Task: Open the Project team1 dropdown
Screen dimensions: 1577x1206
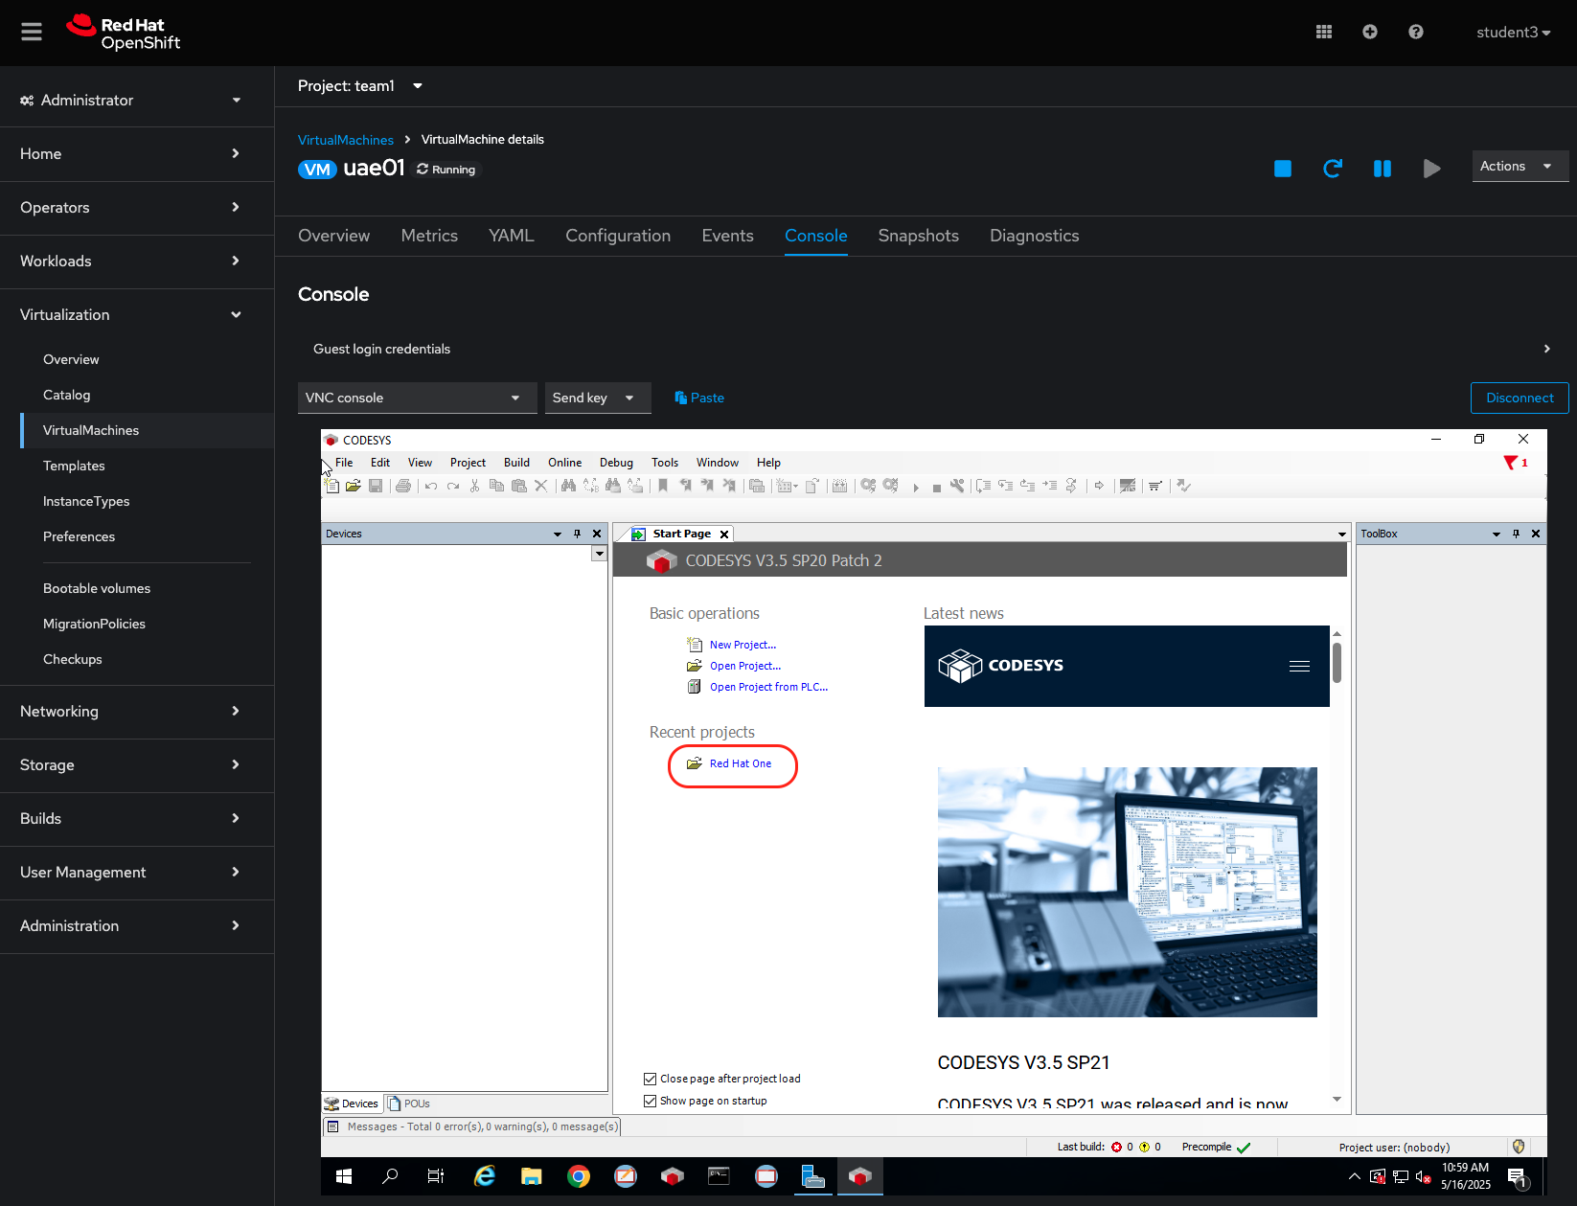Action: click(x=360, y=86)
